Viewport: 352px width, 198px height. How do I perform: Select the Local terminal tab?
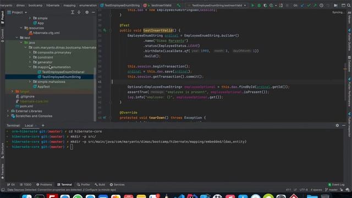[29, 125]
